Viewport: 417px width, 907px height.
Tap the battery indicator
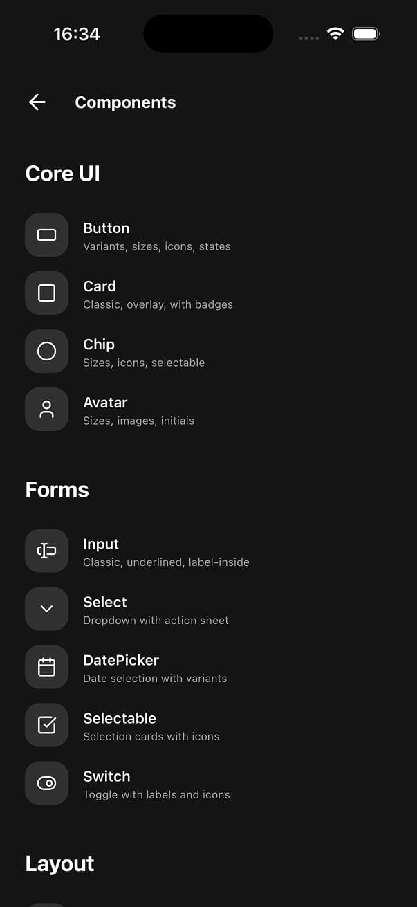[x=366, y=33]
